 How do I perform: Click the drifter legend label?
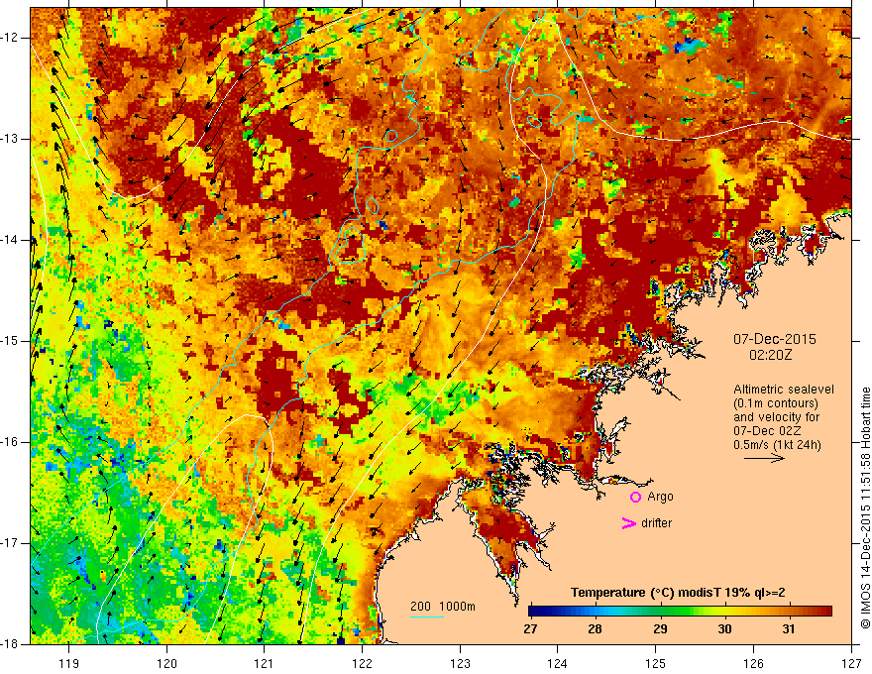(x=656, y=523)
